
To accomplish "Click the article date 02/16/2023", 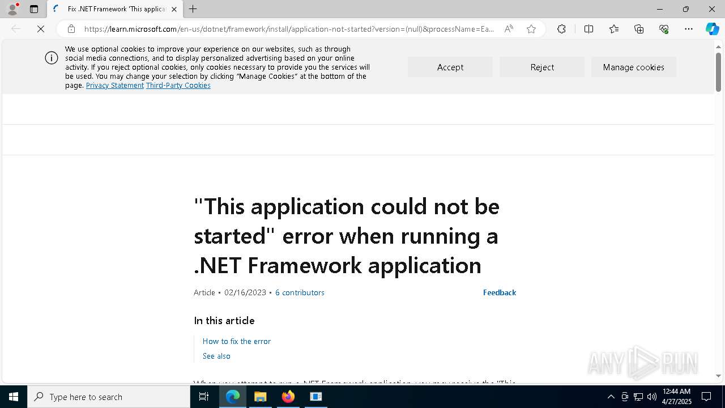I will click(245, 292).
